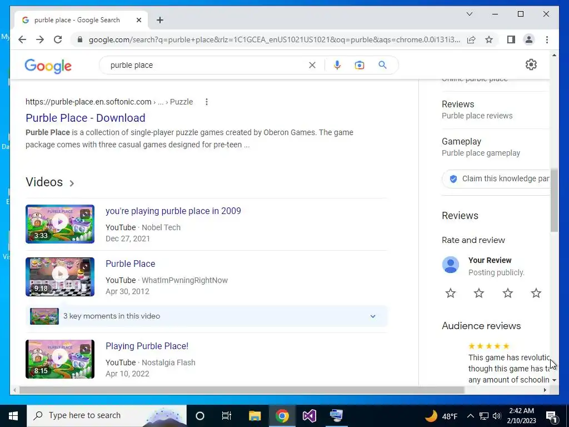Open Reviews: Purble place reviews

click(x=477, y=110)
